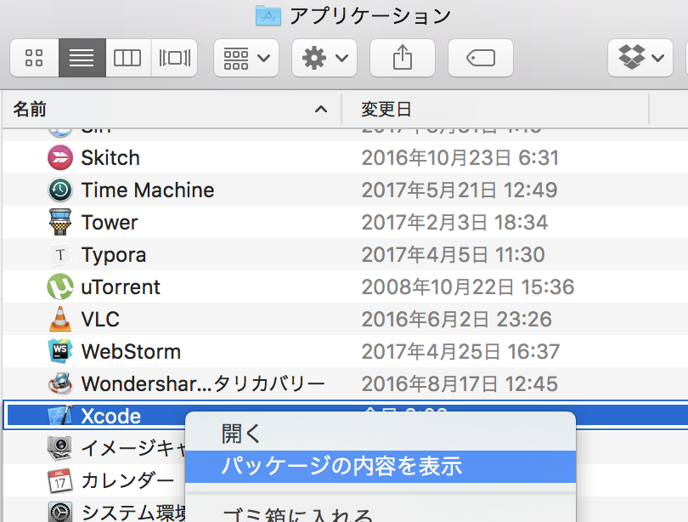
Task: Click the uTorrent file name
Action: click(x=121, y=287)
